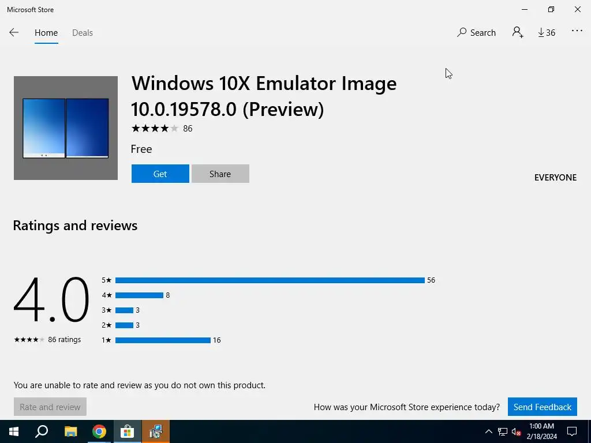
Task: Restore down the Microsoft Store window
Action: [x=551, y=9]
